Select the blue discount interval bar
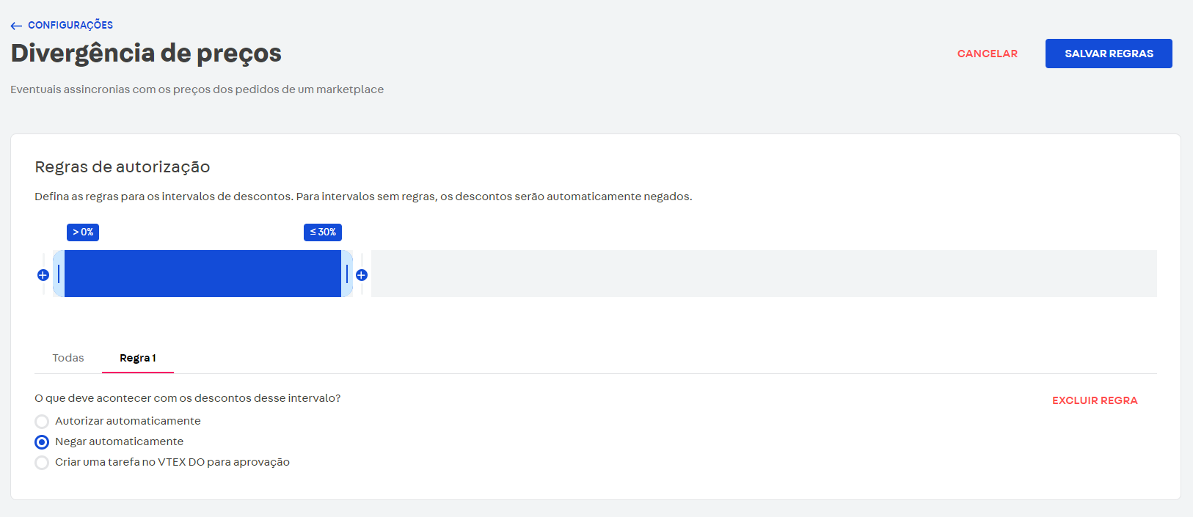 pos(203,274)
